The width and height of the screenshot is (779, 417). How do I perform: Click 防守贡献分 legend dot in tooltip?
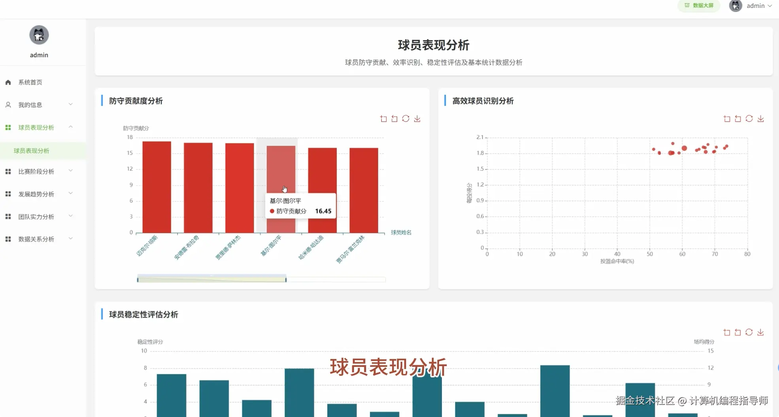tap(272, 211)
